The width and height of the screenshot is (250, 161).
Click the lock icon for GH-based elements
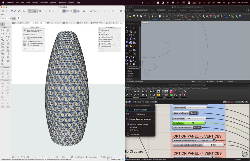click(x=28, y=44)
